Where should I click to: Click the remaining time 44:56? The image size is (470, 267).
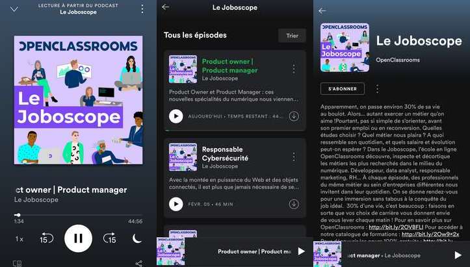point(135,221)
